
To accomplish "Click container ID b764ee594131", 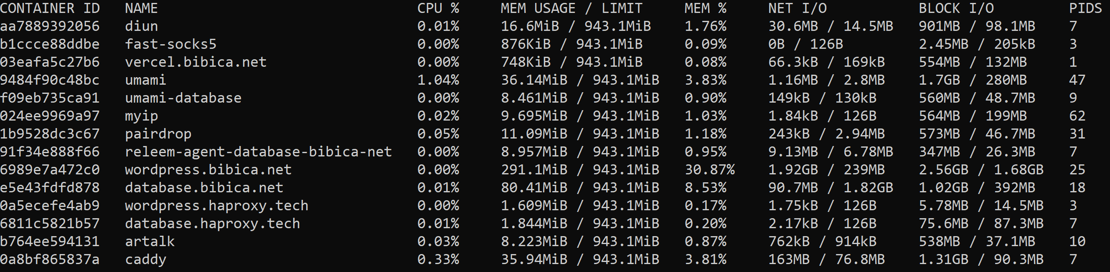I will pyautogui.click(x=50, y=242).
